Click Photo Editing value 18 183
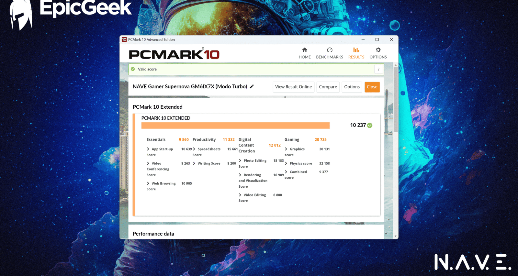 coord(278,160)
